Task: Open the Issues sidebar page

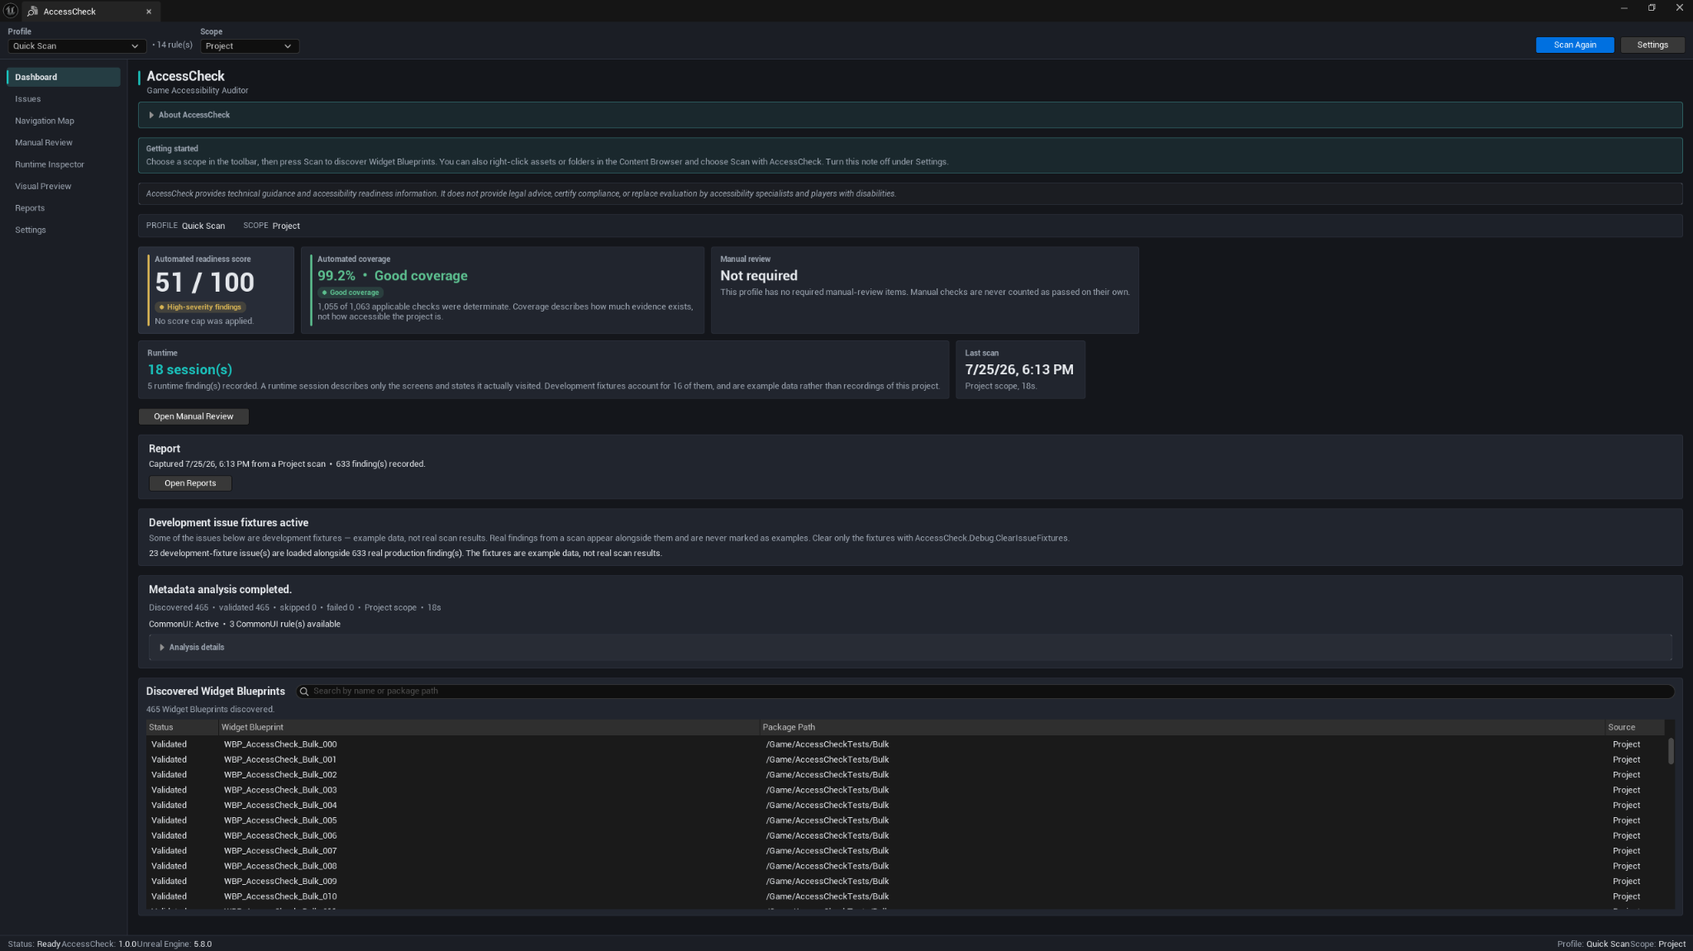Action: click(63, 99)
